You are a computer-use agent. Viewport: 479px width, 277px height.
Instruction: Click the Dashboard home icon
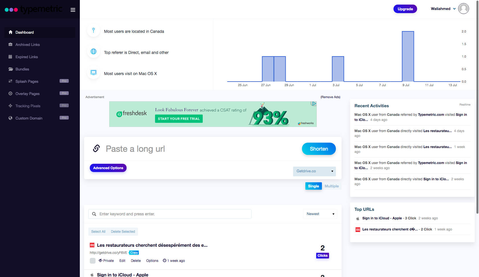point(11,32)
